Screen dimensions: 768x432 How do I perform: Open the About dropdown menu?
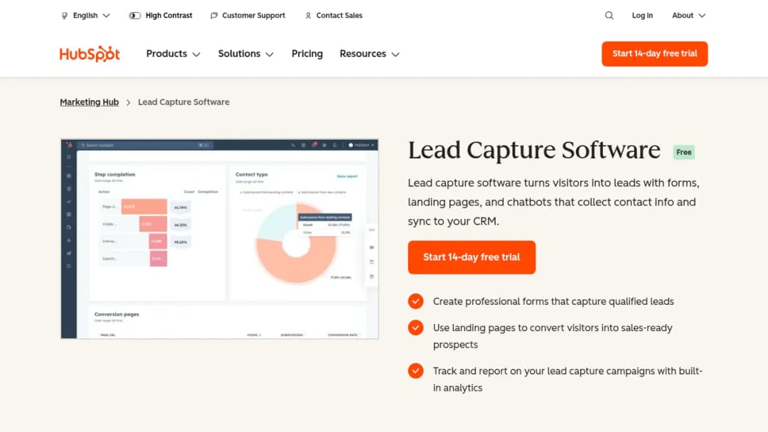688,16
